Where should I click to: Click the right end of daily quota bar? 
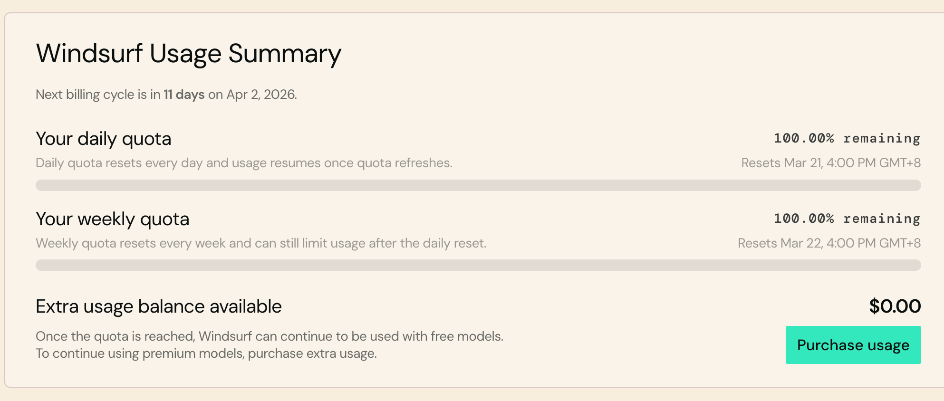click(x=915, y=185)
